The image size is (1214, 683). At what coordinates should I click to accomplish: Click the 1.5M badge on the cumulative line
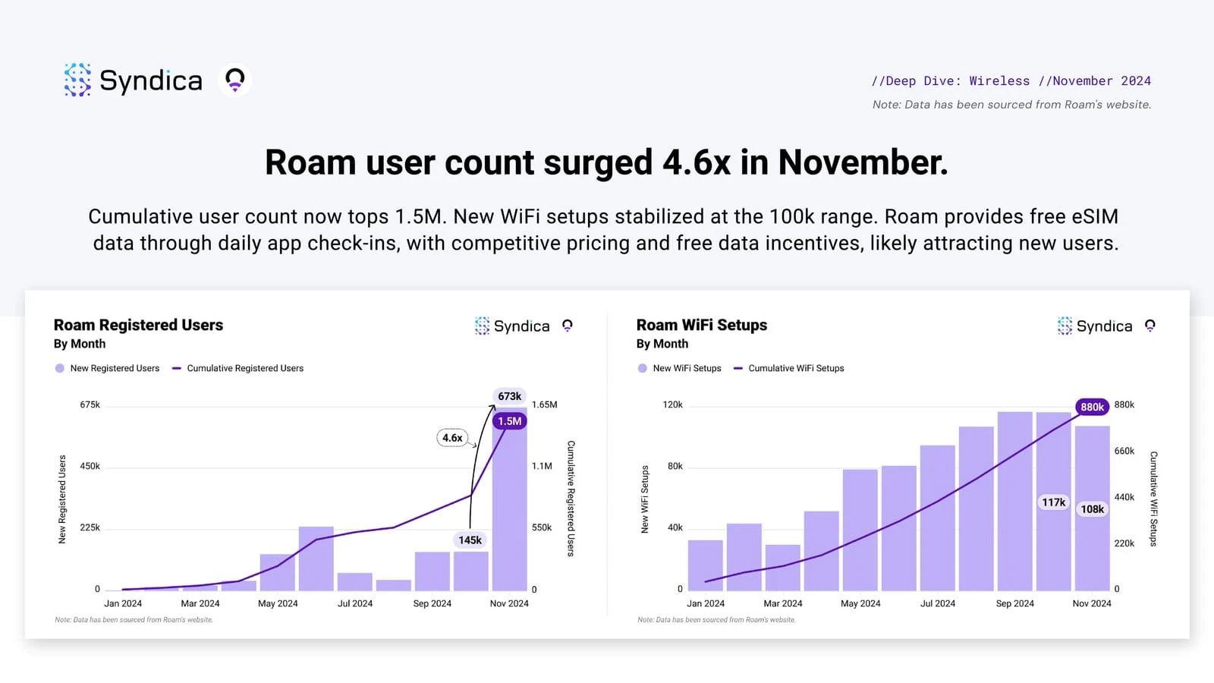pyautogui.click(x=508, y=420)
